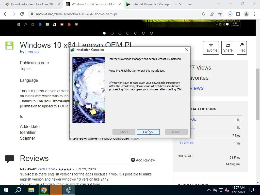Screen dimensions: 260x195
Task: Open the Chrome downloads icon
Action: point(230,14)
